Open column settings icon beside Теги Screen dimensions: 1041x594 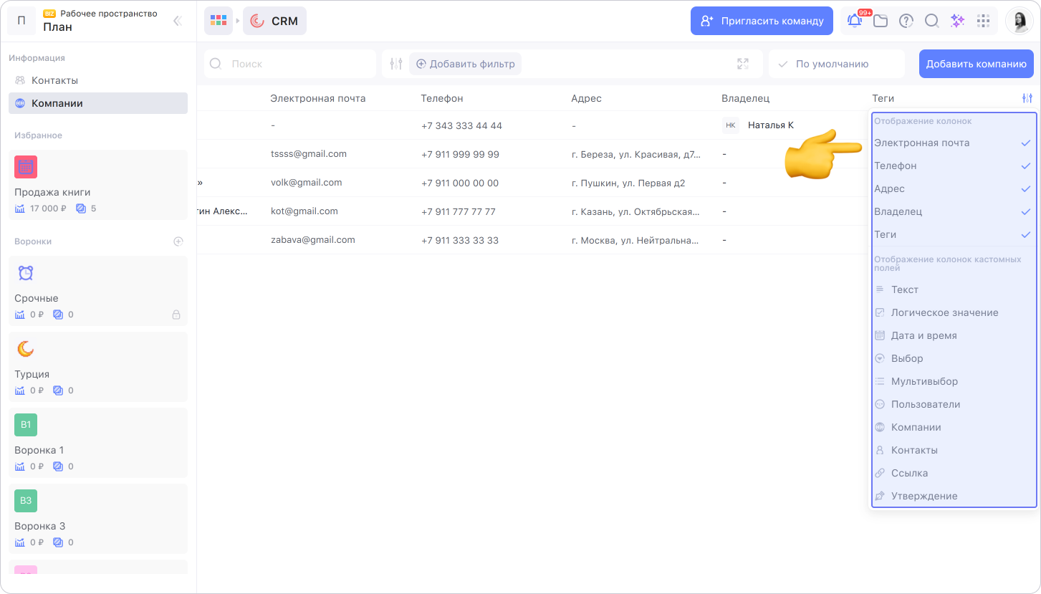(1027, 98)
